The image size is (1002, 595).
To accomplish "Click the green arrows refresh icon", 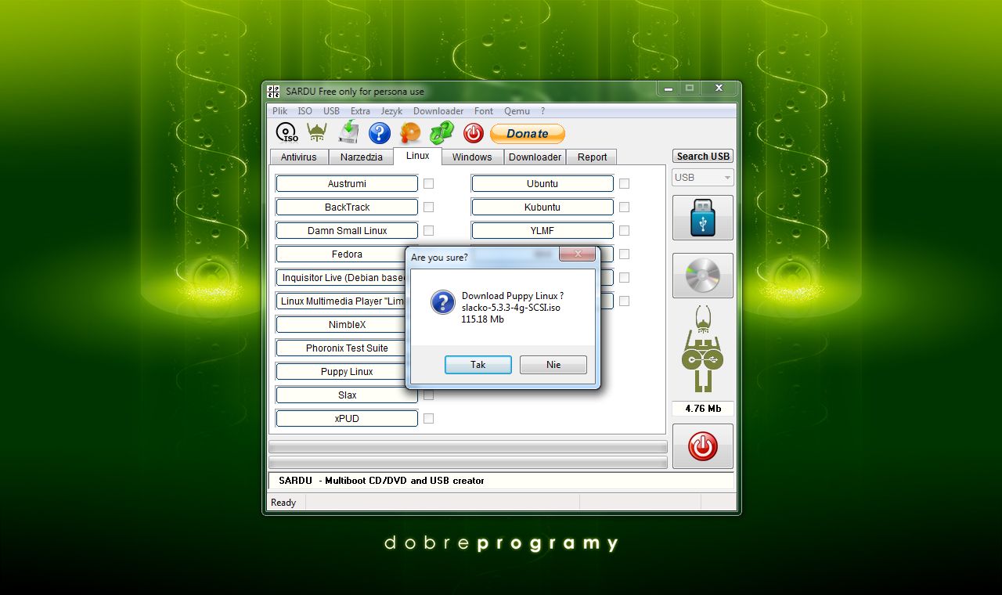I will tap(442, 133).
